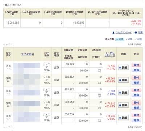Select 20件 display count option
The width and height of the screenshot is (145, 131).
tap(120, 39)
